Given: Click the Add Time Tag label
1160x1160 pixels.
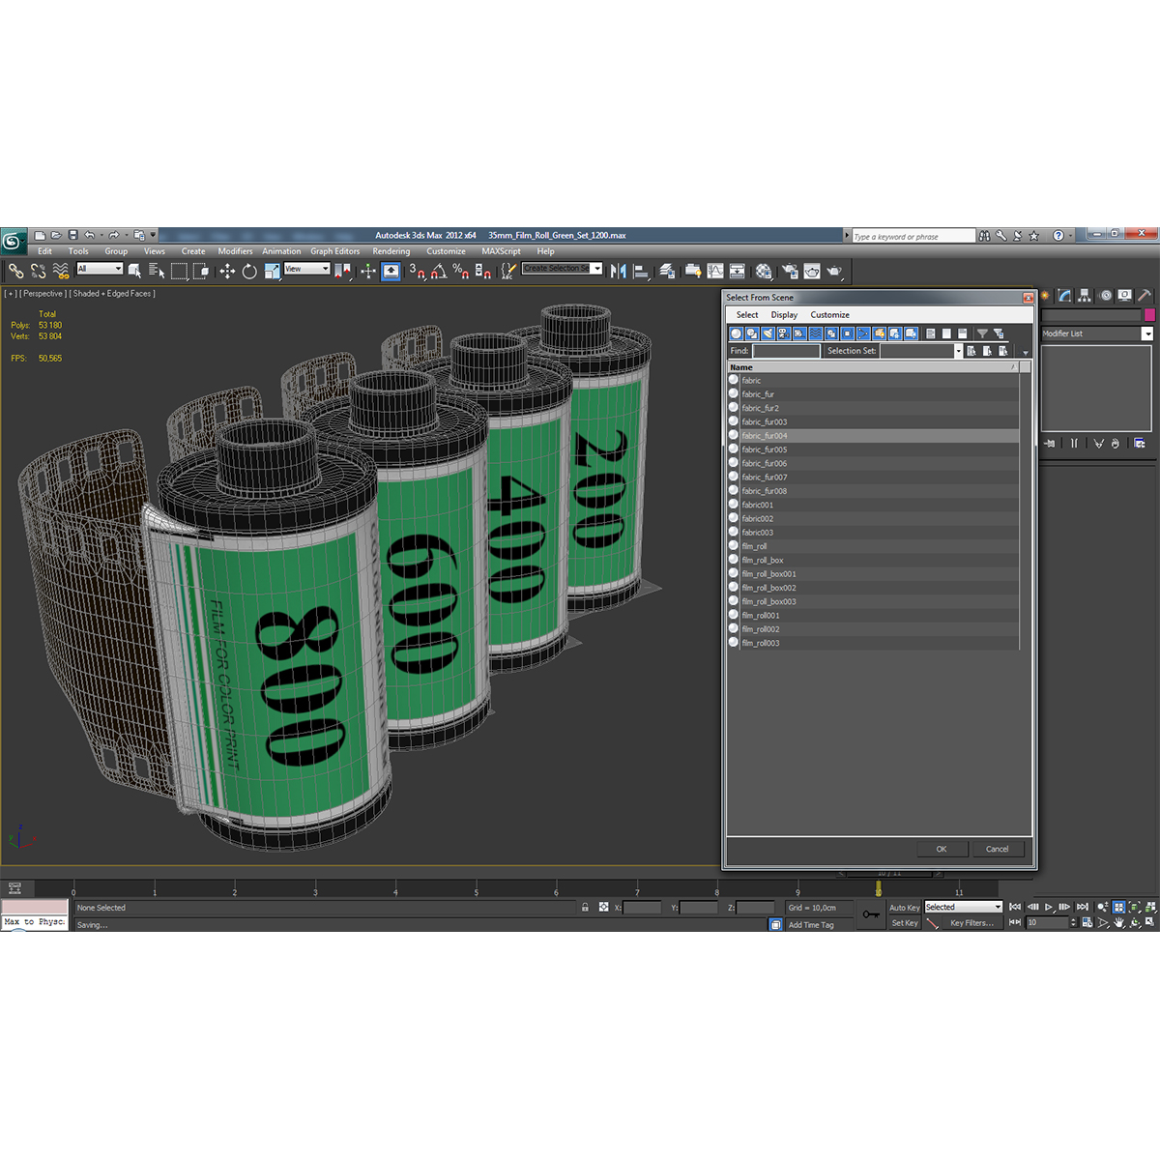Looking at the screenshot, I should pyautogui.click(x=811, y=925).
